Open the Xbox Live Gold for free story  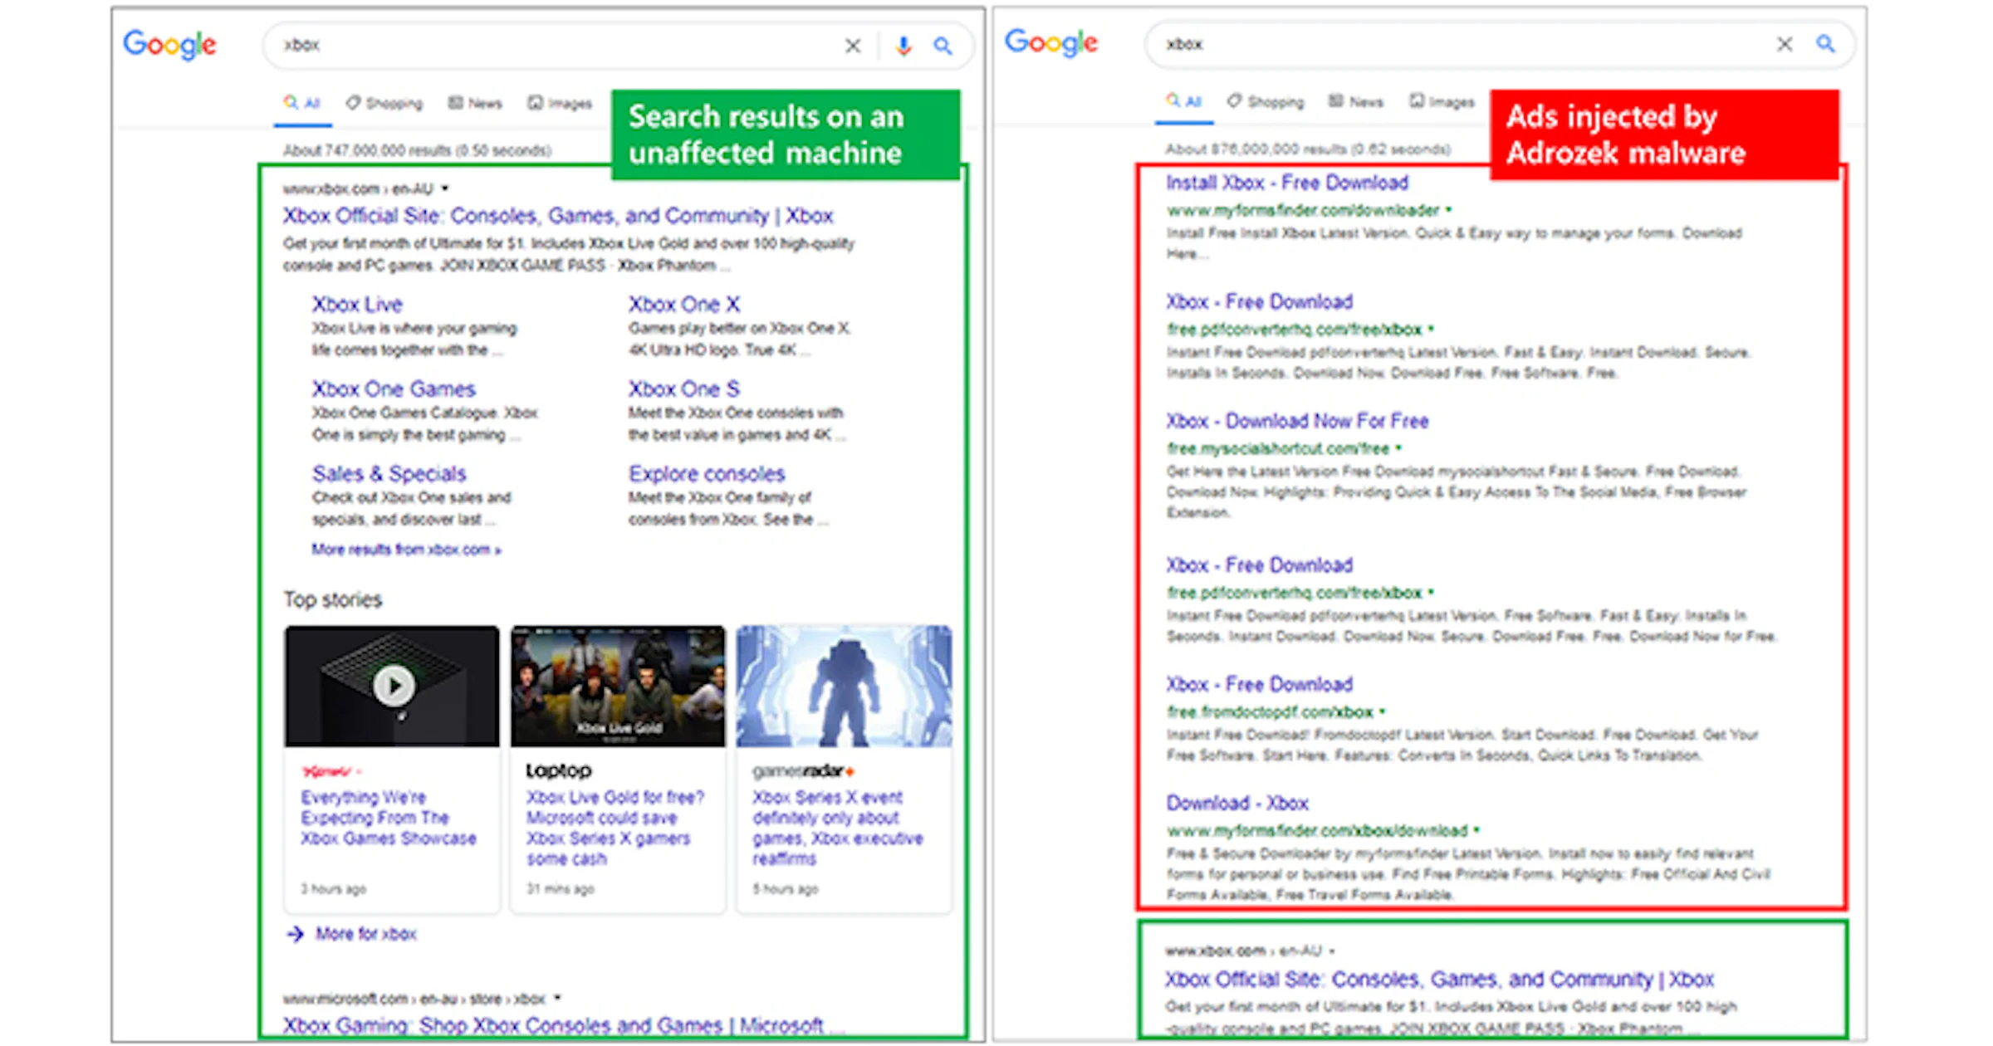coord(615,828)
